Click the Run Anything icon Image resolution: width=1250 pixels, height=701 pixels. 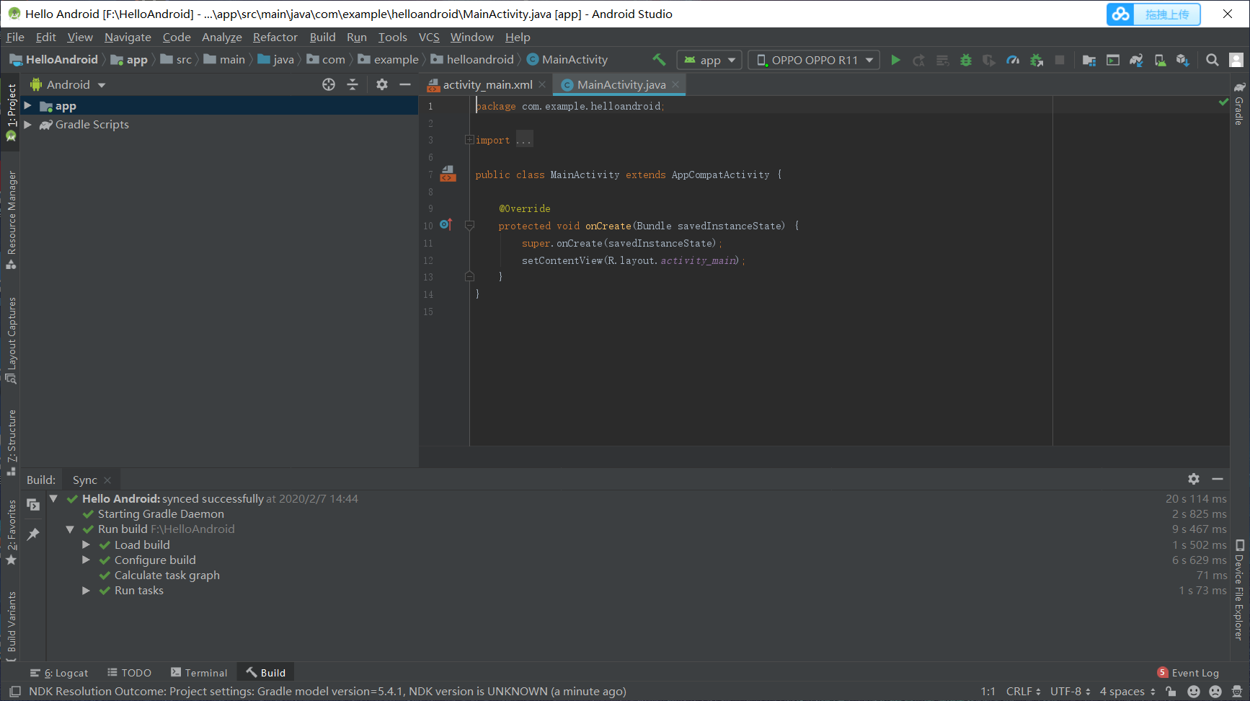click(1113, 60)
